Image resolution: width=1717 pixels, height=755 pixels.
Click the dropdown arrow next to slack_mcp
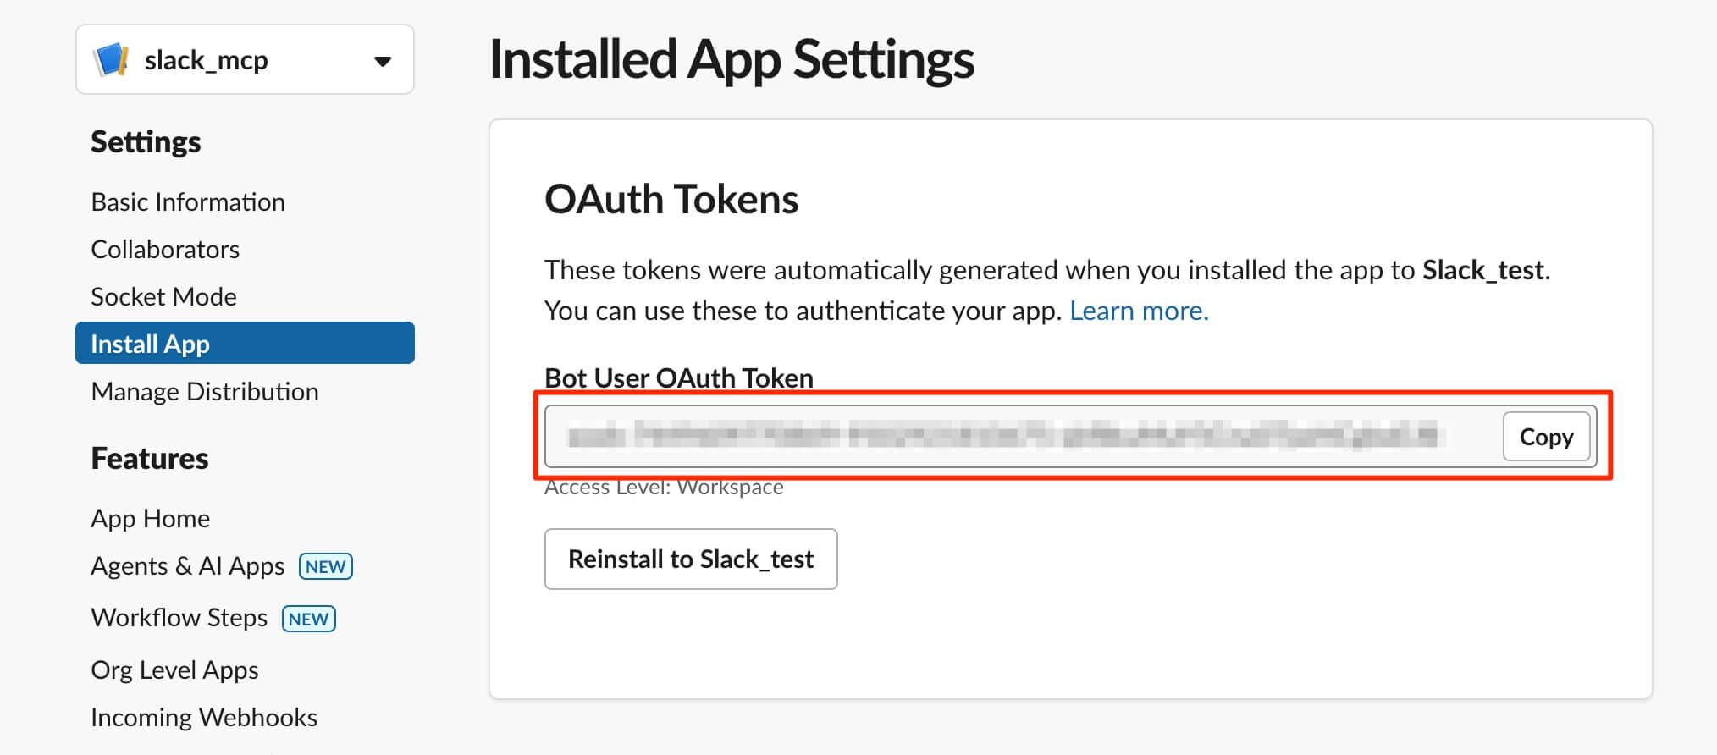[x=383, y=61]
